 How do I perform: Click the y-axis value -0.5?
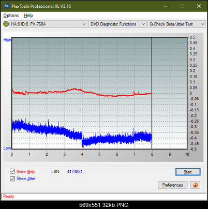click(193, 149)
